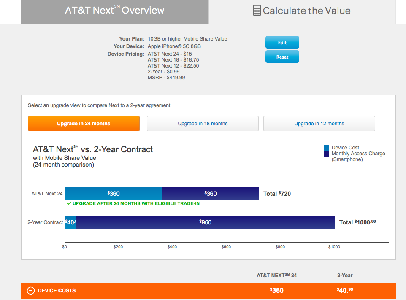The width and height of the screenshot is (406, 300).
Task: Click the Device Cost legend swatch
Action: pos(326,148)
